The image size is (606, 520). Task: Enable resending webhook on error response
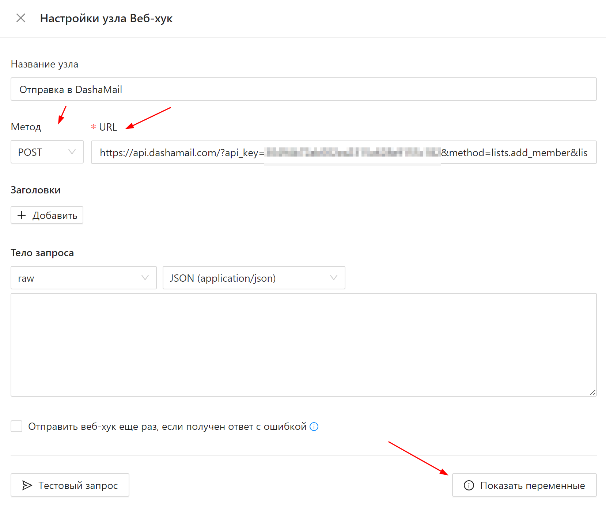(x=16, y=426)
